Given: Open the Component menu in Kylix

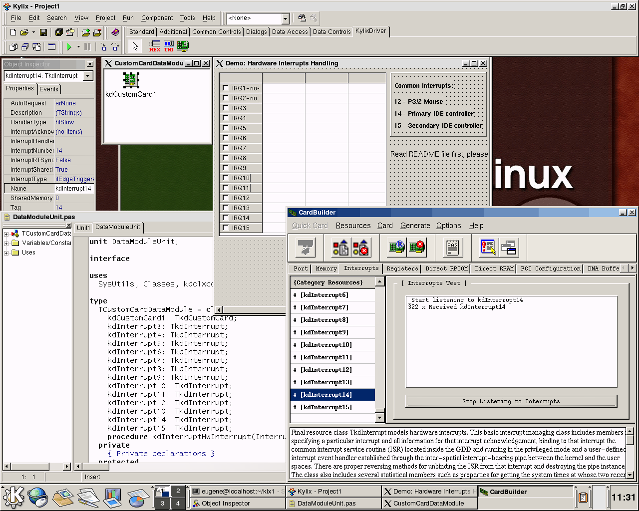Looking at the screenshot, I should pos(157,18).
